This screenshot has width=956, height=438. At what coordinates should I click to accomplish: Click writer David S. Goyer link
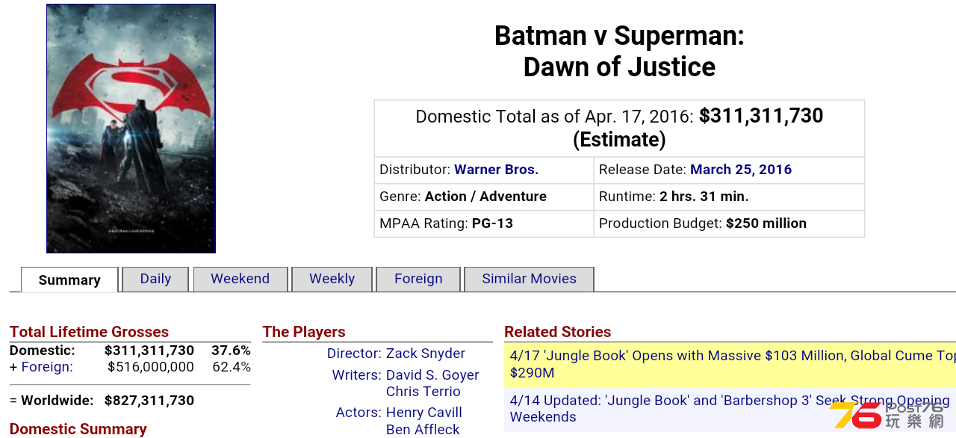[432, 375]
